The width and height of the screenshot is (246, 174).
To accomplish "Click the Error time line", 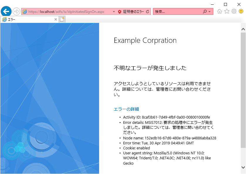I will pos(158,143).
